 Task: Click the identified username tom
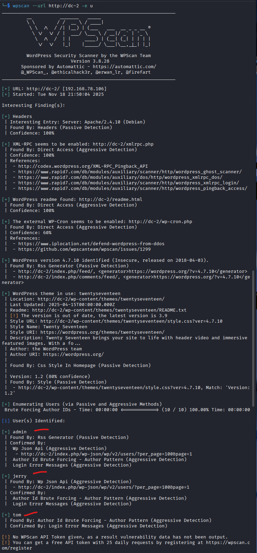coord(17,515)
